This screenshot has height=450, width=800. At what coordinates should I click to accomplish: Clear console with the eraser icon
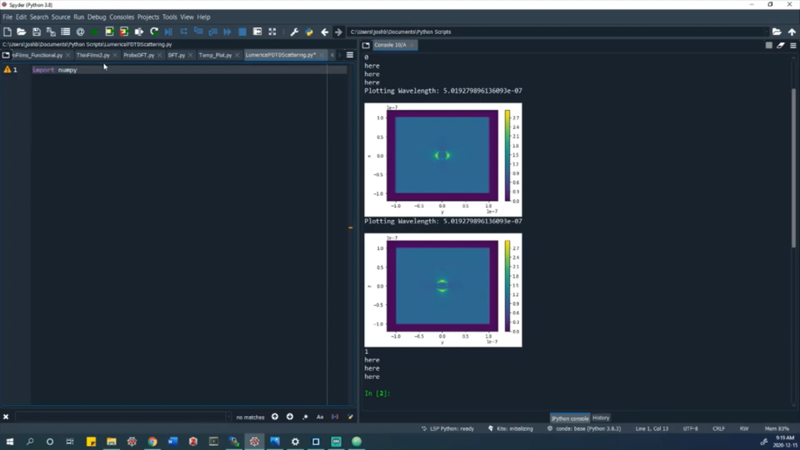781,45
